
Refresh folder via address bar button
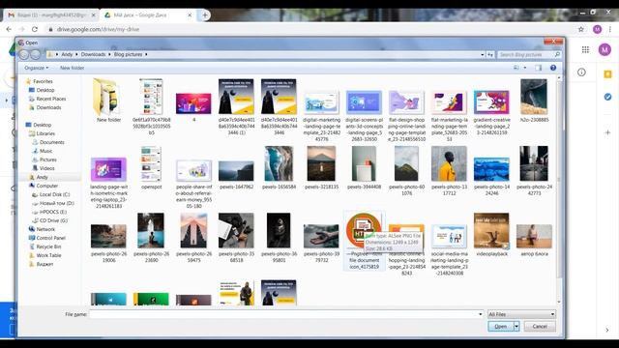point(490,54)
